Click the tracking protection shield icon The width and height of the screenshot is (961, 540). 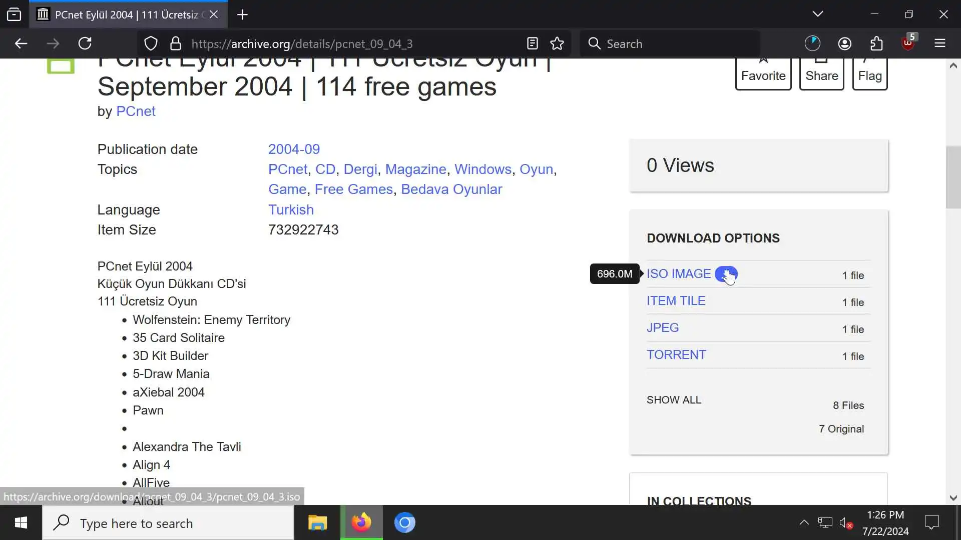coord(151,43)
